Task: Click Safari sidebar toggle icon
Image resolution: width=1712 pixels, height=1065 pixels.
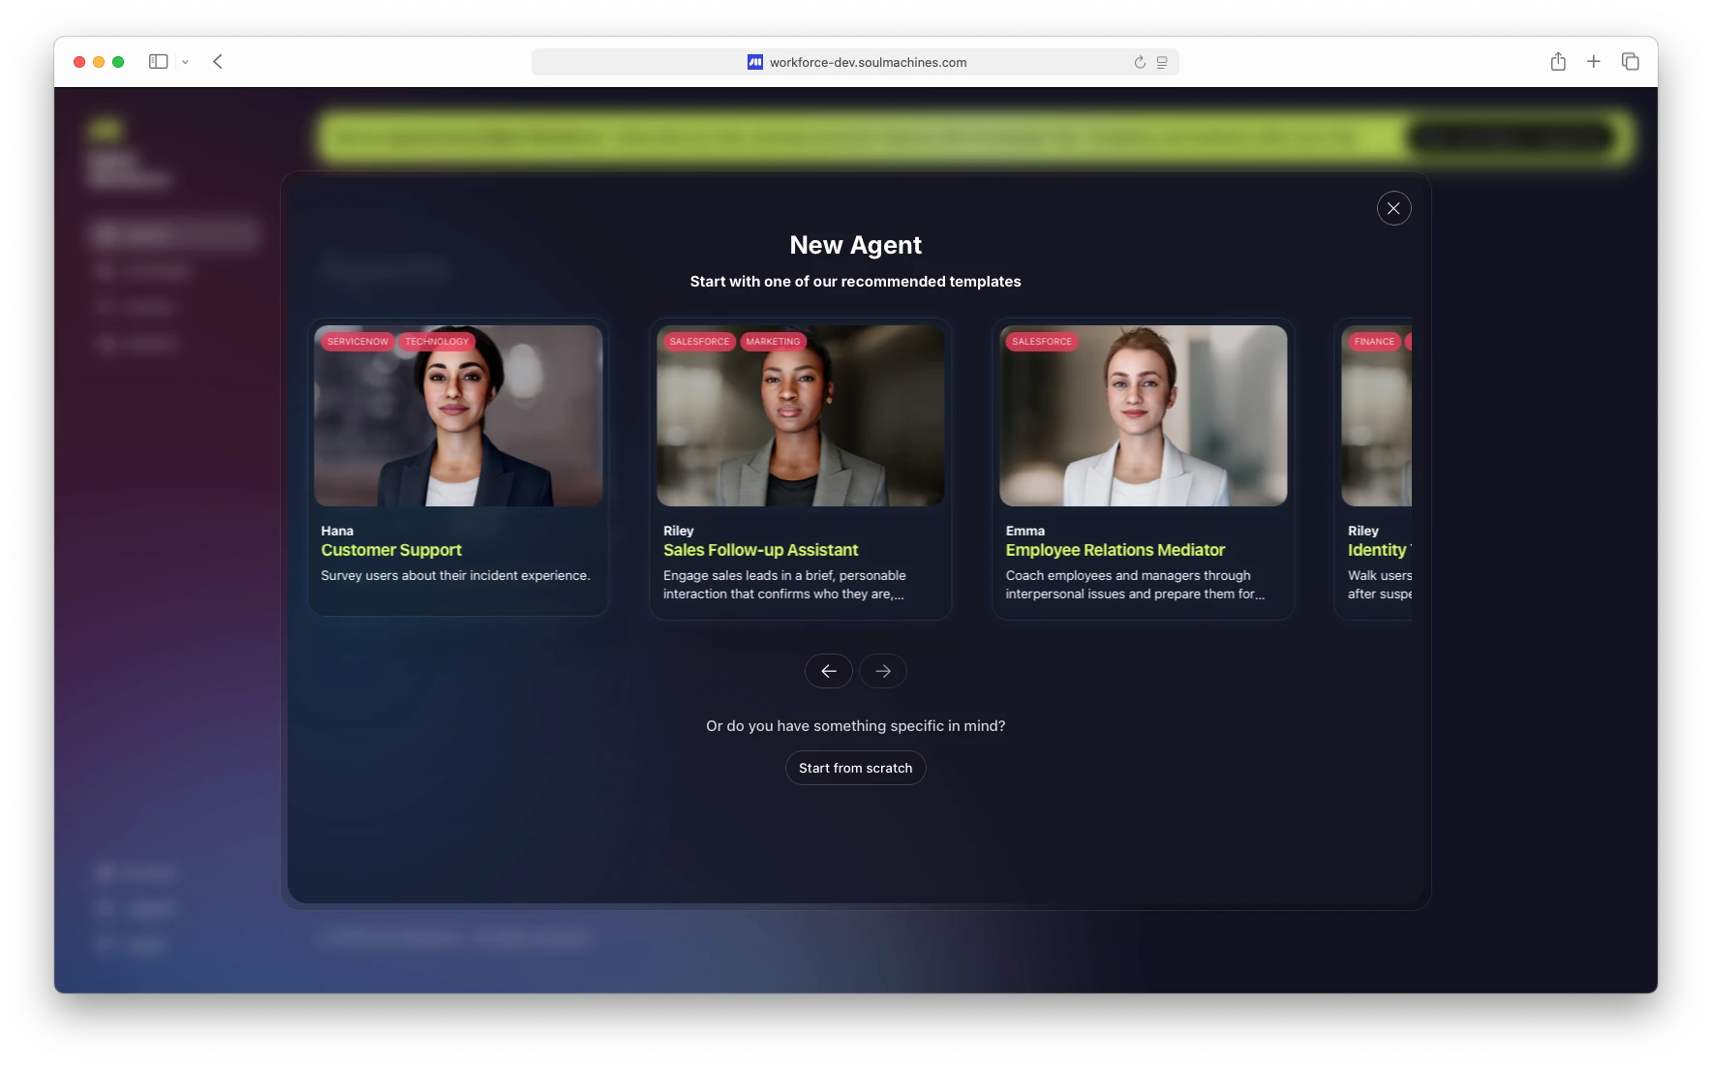Action: [158, 61]
